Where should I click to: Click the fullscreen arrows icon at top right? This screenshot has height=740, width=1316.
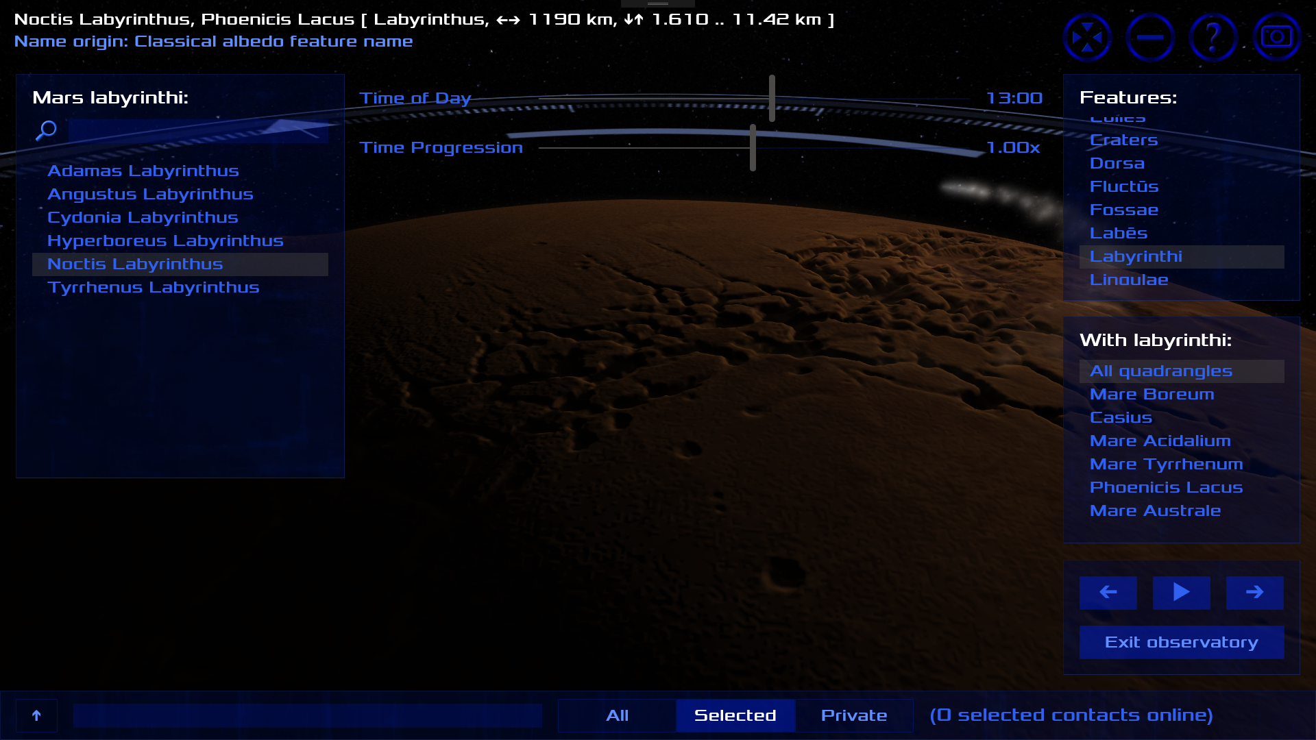point(1087,38)
